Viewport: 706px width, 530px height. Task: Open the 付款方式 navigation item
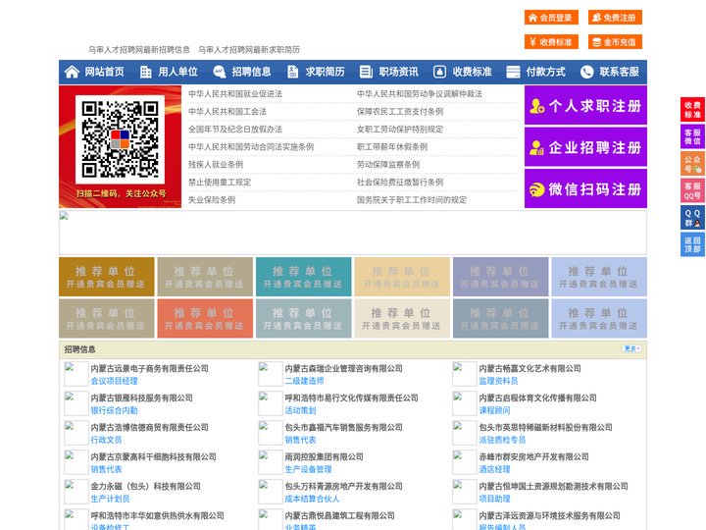(546, 72)
